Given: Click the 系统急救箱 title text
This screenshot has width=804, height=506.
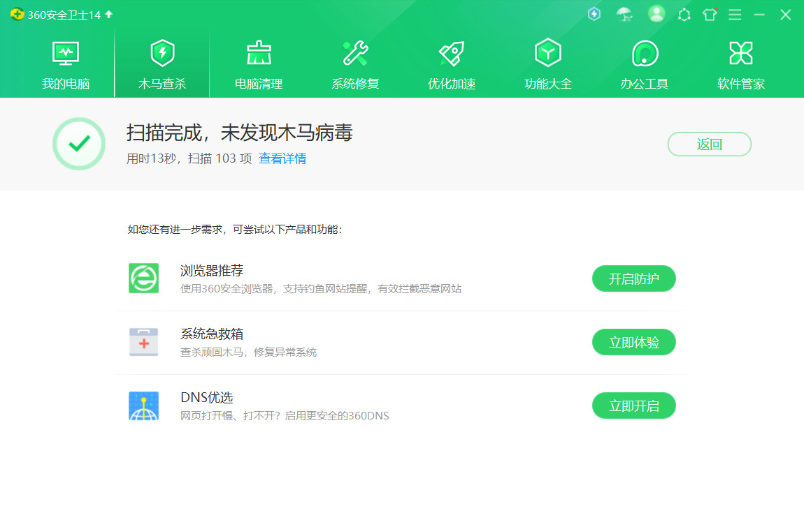Looking at the screenshot, I should (212, 334).
